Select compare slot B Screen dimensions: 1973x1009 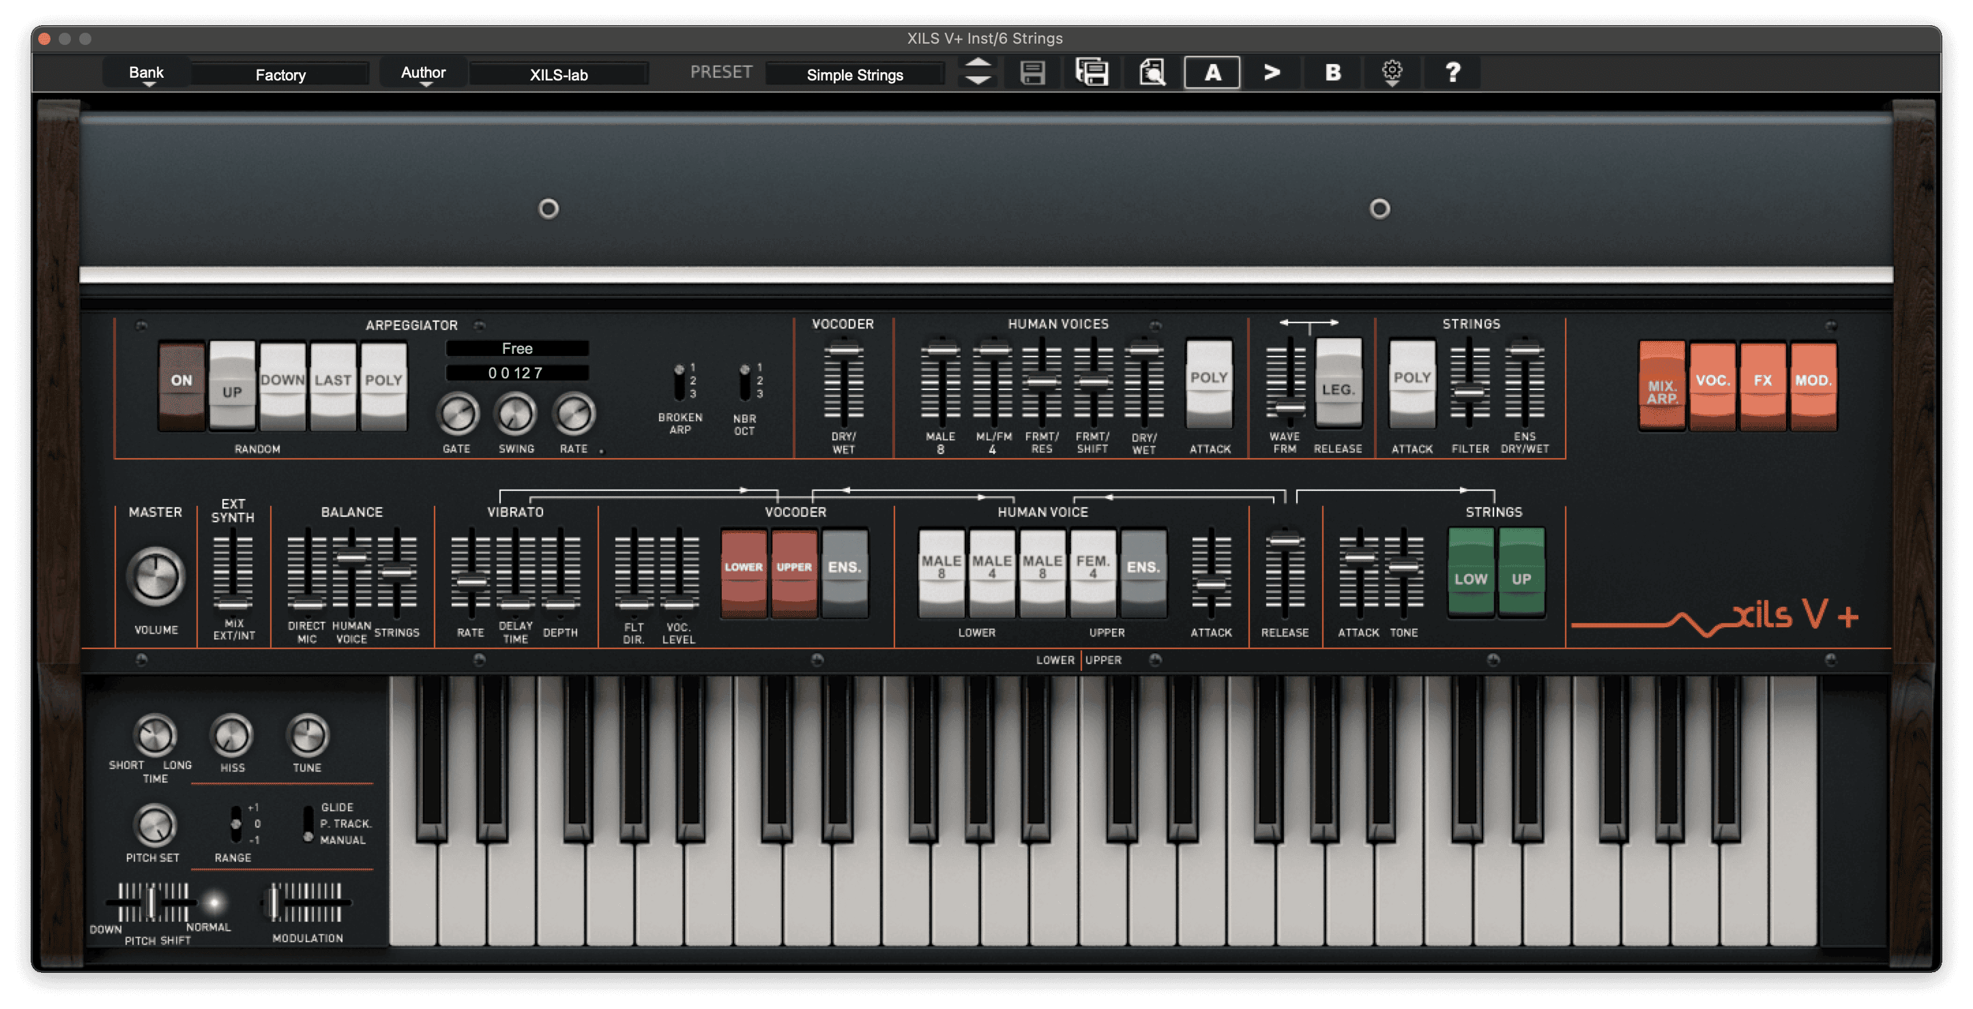click(1332, 73)
